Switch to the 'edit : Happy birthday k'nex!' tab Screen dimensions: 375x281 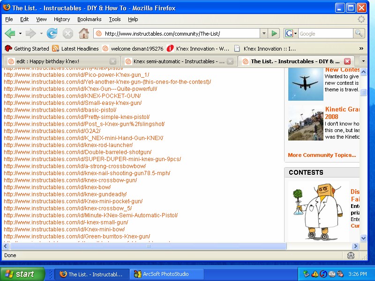click(x=56, y=61)
